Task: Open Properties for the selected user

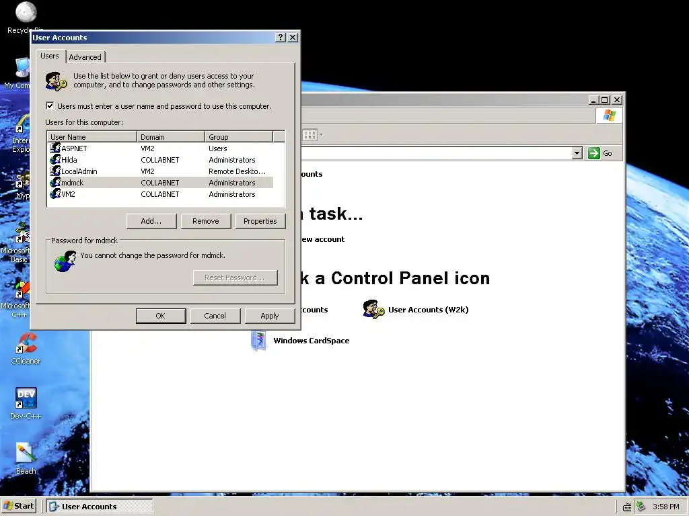Action: pos(260,221)
